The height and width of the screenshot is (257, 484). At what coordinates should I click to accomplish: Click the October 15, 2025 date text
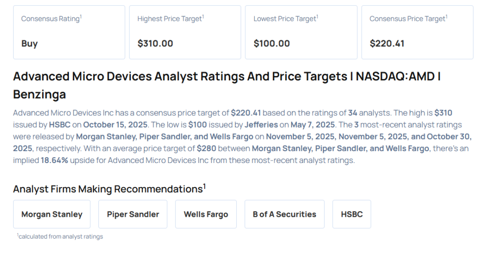(x=115, y=125)
